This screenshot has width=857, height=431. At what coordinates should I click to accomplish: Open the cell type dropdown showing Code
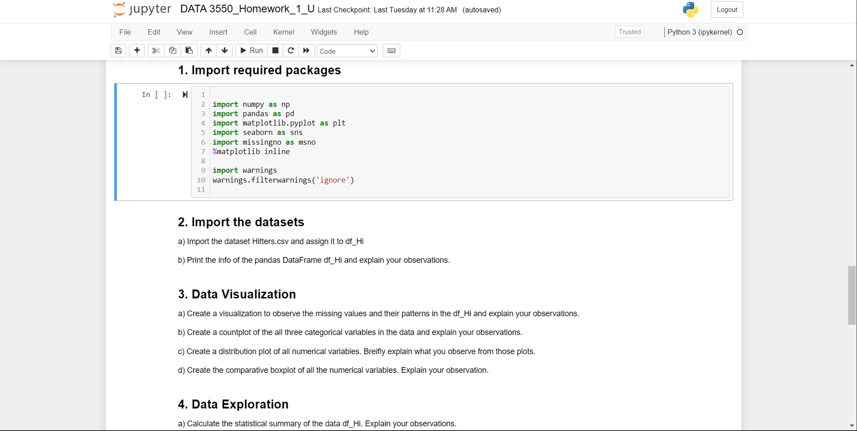point(347,51)
